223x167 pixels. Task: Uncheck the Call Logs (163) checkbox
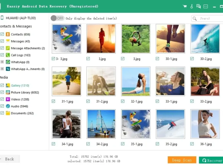coord(2,55)
